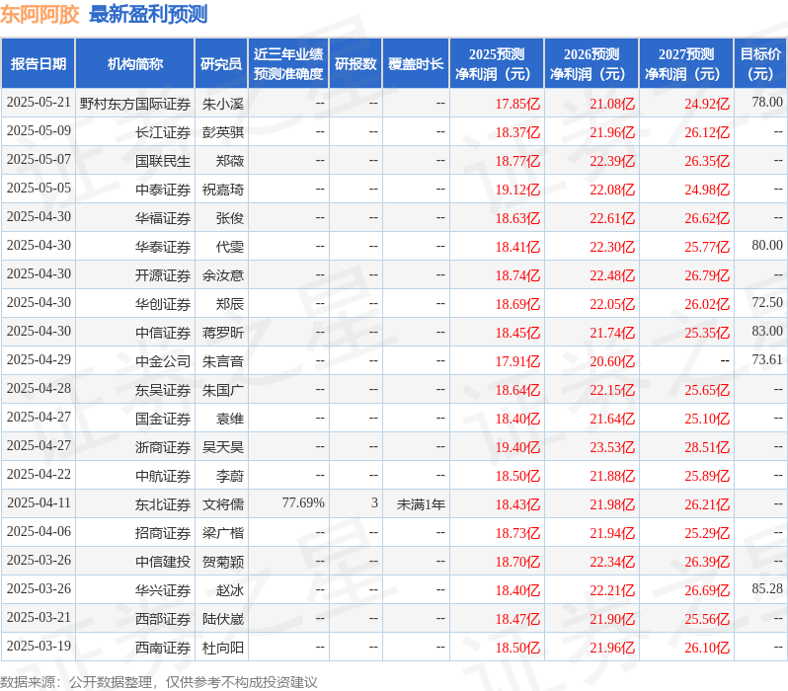Select the 野村东方国际证券 institution cell
Screen dimensions: 788x691
coord(134,104)
